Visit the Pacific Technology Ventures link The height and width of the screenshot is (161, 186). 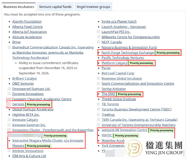123,58
